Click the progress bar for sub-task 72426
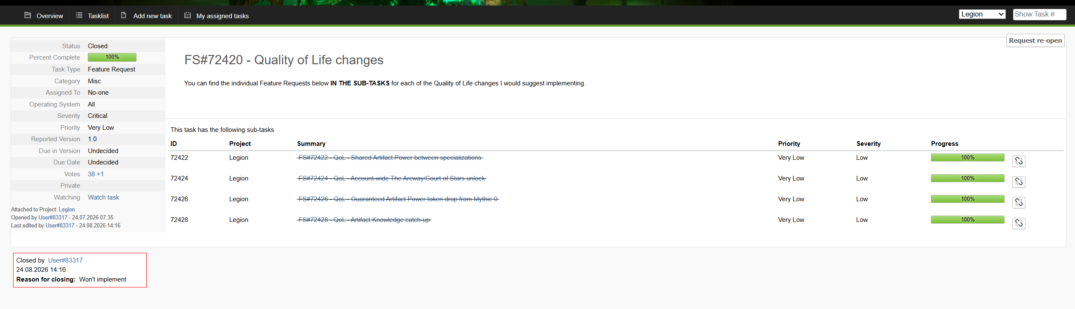Screen dimensions: 1075x309 click(968, 199)
